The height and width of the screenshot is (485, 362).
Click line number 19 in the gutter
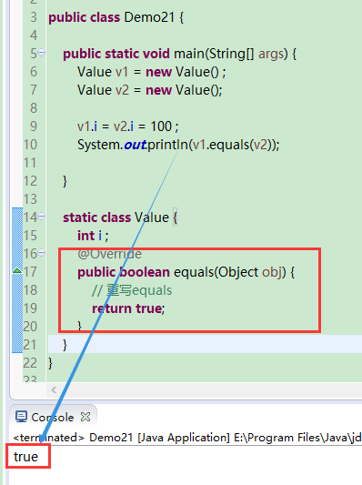[30, 308]
